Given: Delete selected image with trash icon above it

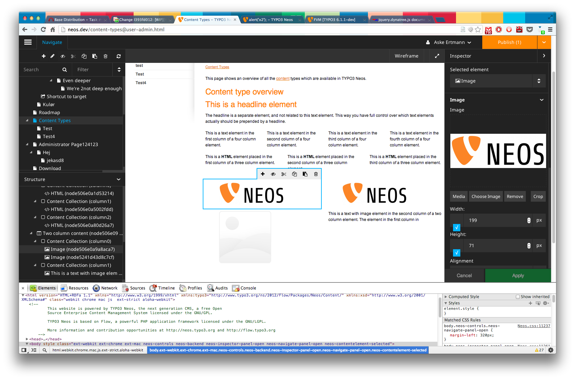Looking at the screenshot, I should 316,174.
